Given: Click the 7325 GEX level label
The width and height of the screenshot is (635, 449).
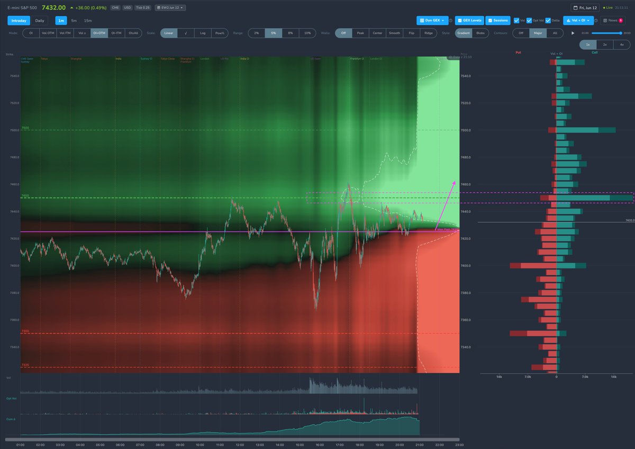Looking at the screenshot, I should coord(25,365).
